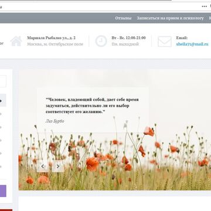The image size is (211, 211).
Task: Click the Пн. выходной text
Action: (125, 44)
